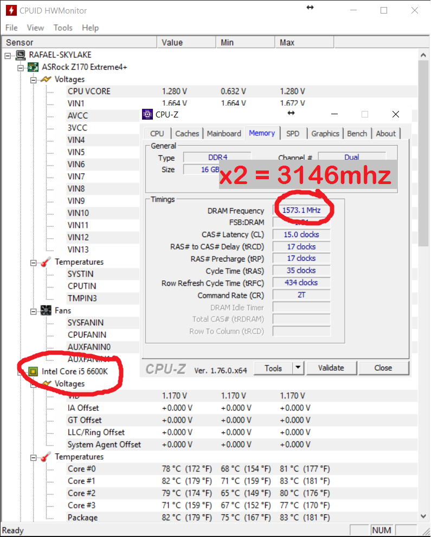This screenshot has width=431, height=537.
Task: Select the IA Offset row
Action: tap(242, 408)
